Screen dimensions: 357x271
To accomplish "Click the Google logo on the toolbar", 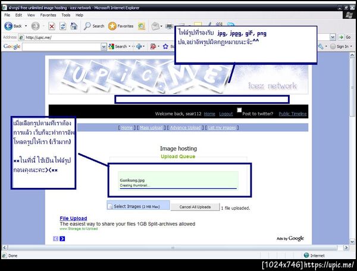I will (12, 46).
